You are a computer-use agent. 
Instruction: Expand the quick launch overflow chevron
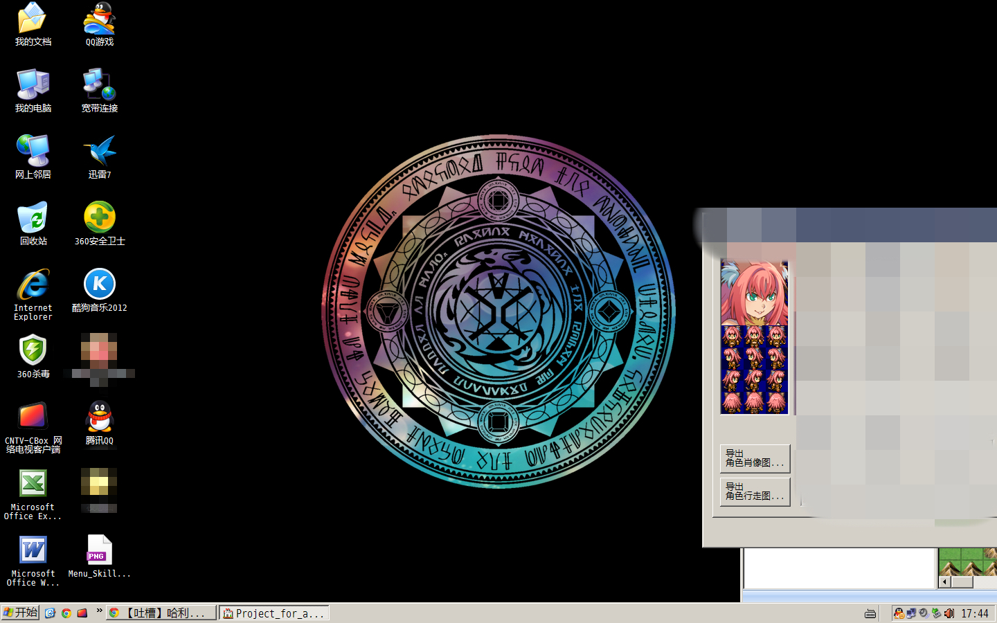(x=99, y=611)
